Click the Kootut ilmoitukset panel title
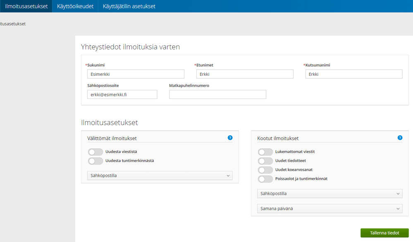Screen dimensions: 413x242 point(278,138)
